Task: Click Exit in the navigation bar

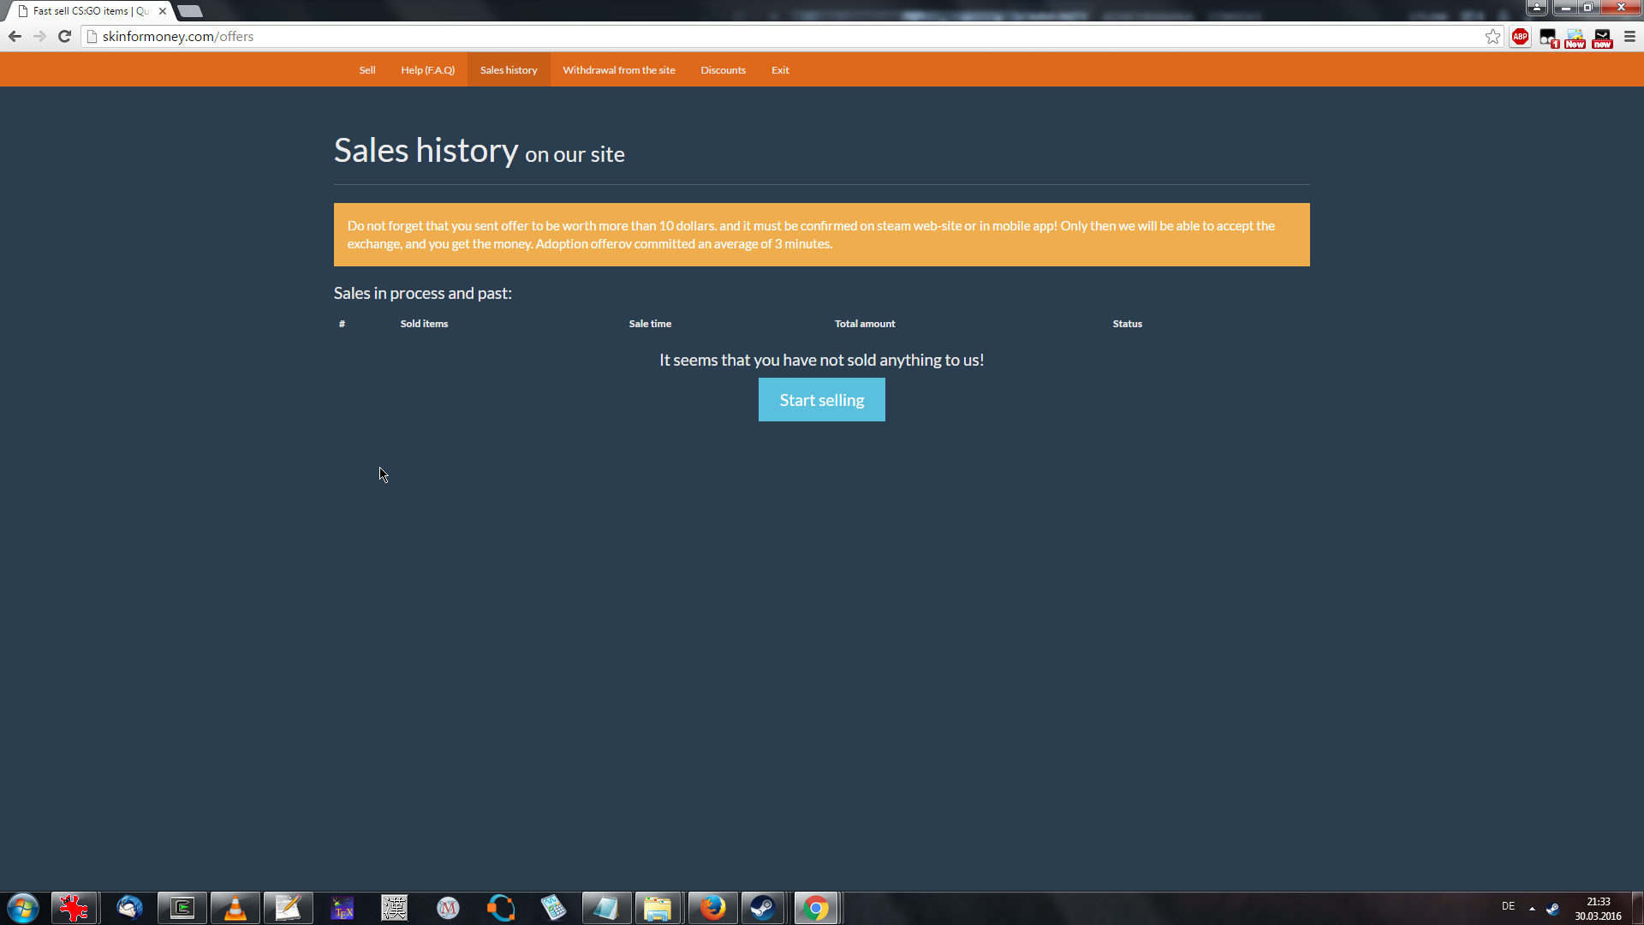Action: tap(779, 70)
